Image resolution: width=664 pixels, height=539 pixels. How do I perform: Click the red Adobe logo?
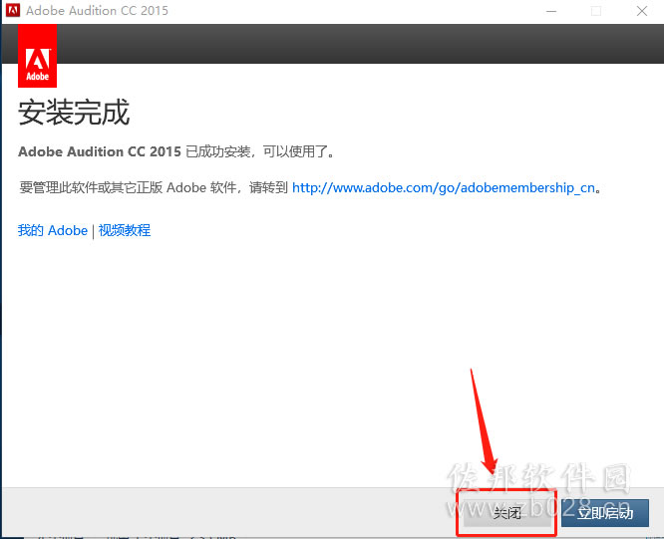coord(37,56)
